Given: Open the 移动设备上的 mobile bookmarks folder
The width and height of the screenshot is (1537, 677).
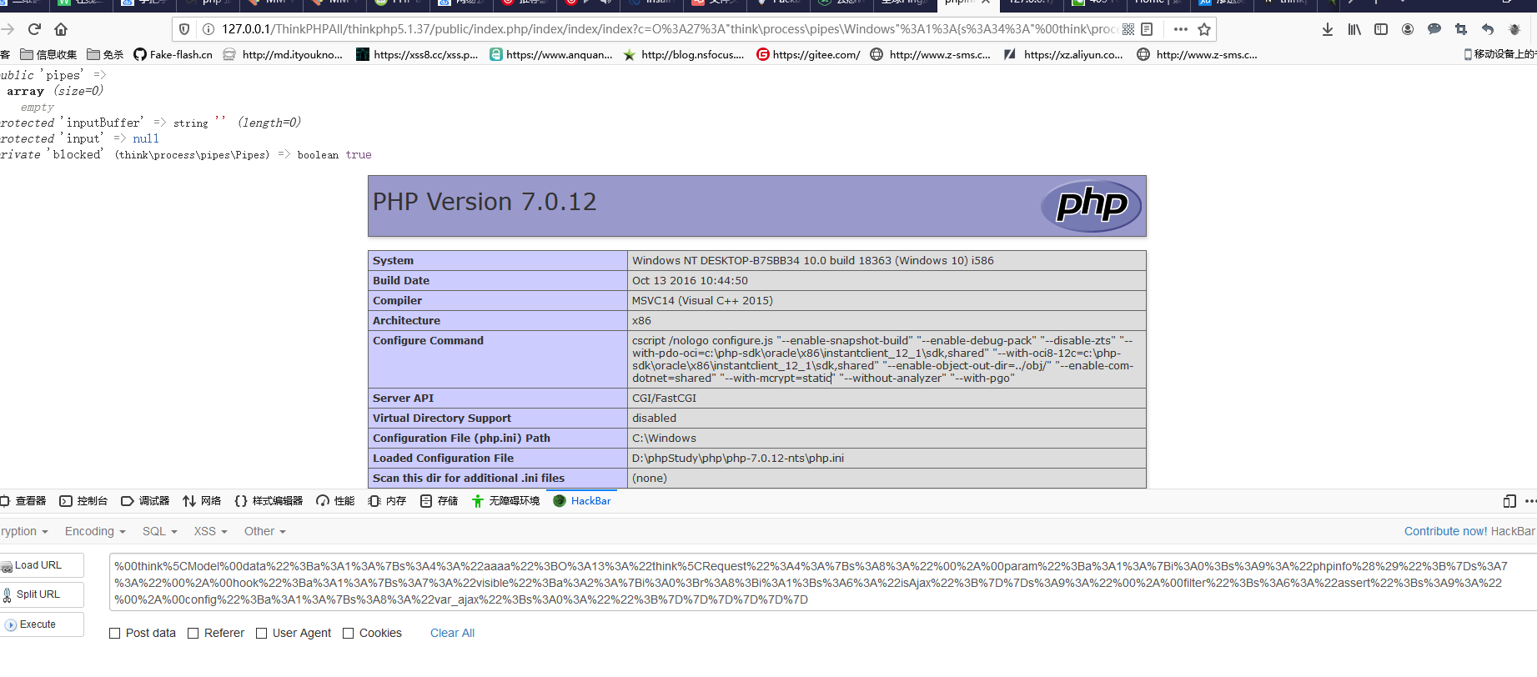Looking at the screenshot, I should coord(1499,54).
